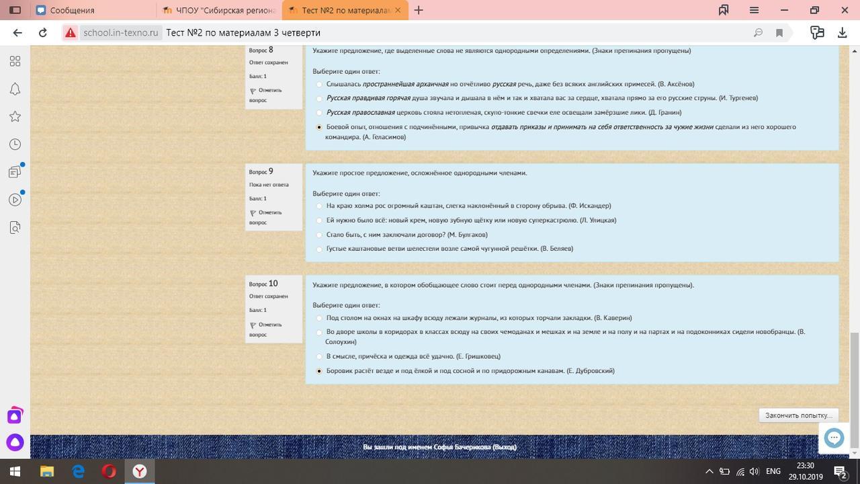Screen dimensions: 860x484
Task: Pick the answer "В смысле, причёска и одежда"
Action: (319, 356)
